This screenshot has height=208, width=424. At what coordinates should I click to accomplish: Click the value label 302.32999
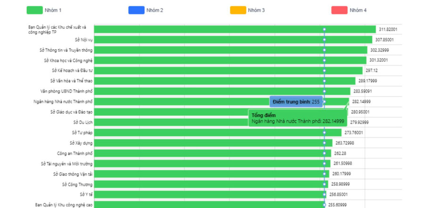point(380,50)
